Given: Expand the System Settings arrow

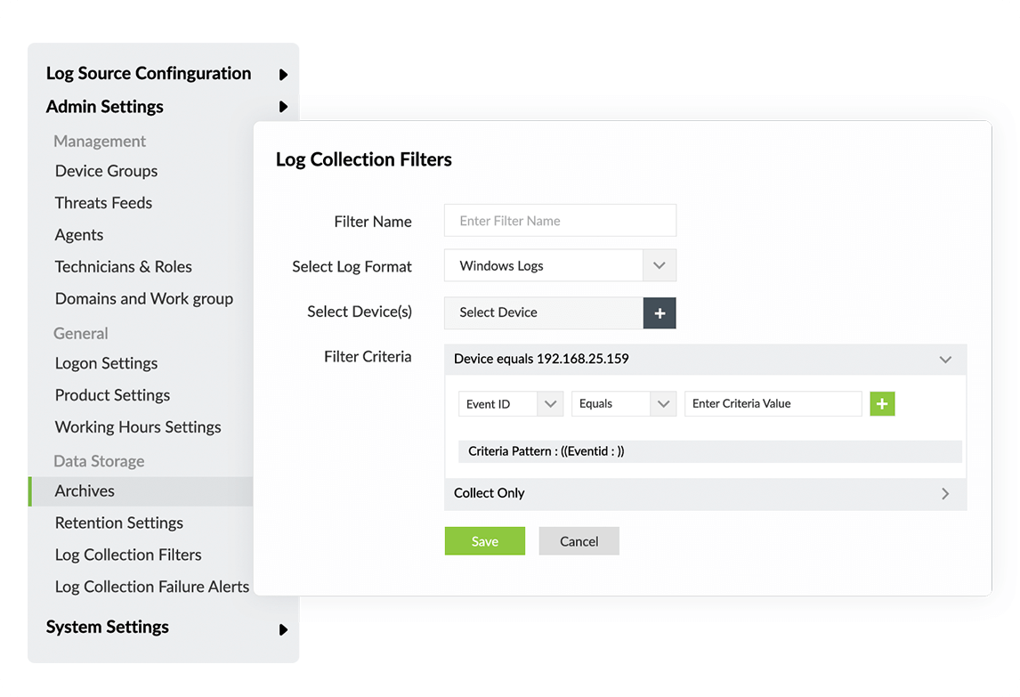Looking at the screenshot, I should pyautogui.click(x=283, y=629).
